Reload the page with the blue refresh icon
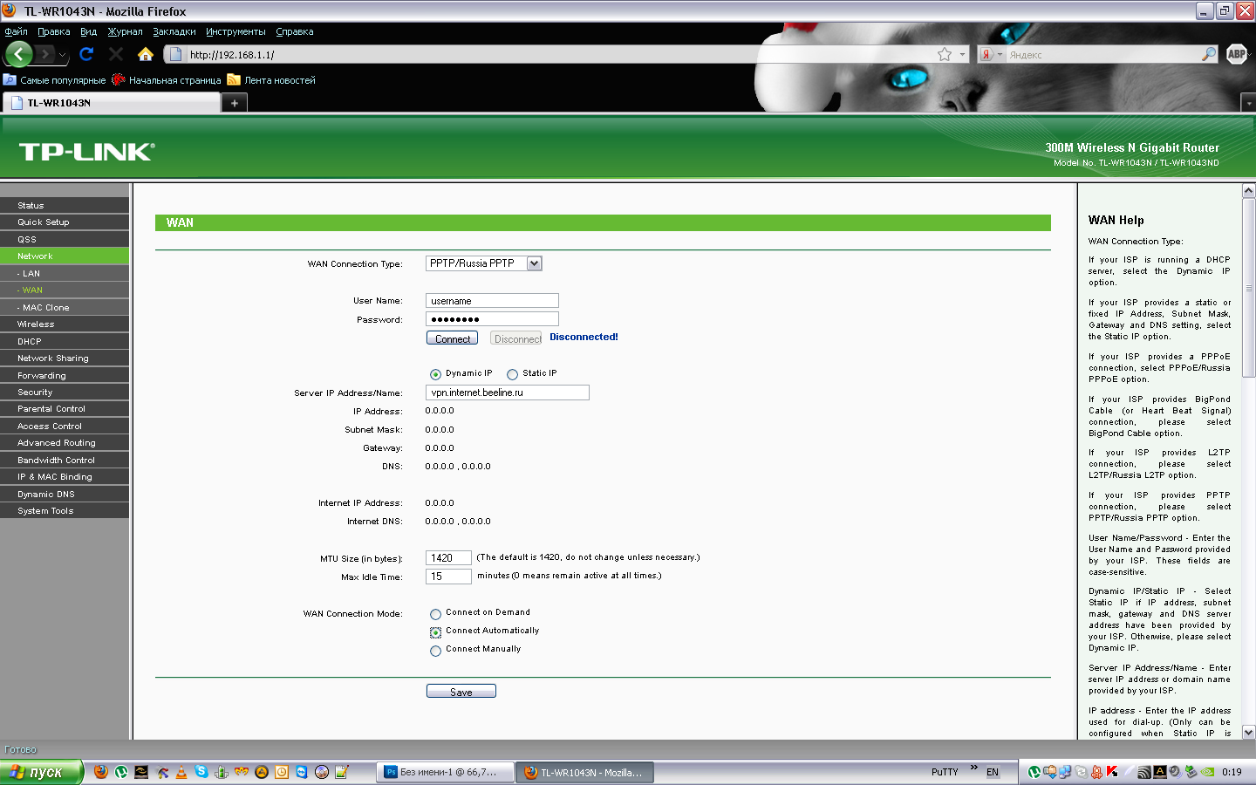Screen dimensions: 1256x785 (x=86, y=54)
